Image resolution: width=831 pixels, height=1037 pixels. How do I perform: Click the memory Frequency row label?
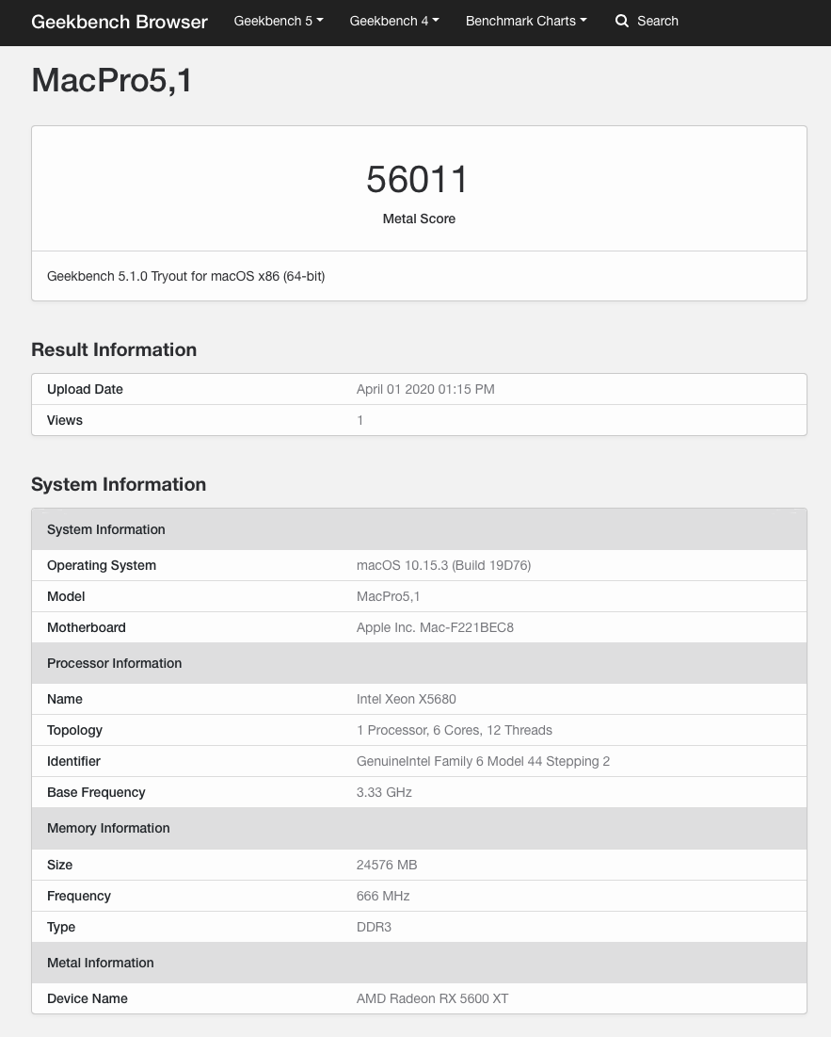point(79,896)
